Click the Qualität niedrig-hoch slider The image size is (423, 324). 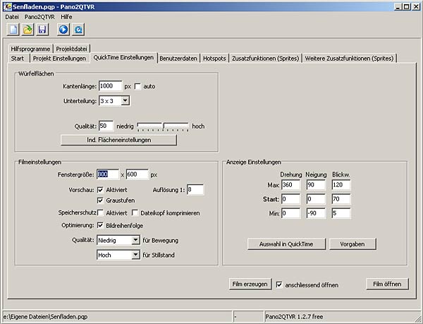point(163,126)
